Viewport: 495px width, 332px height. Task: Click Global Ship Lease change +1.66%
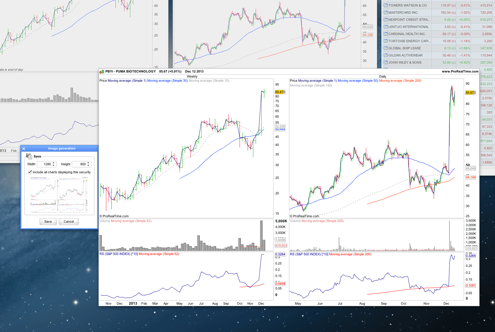[465, 48]
